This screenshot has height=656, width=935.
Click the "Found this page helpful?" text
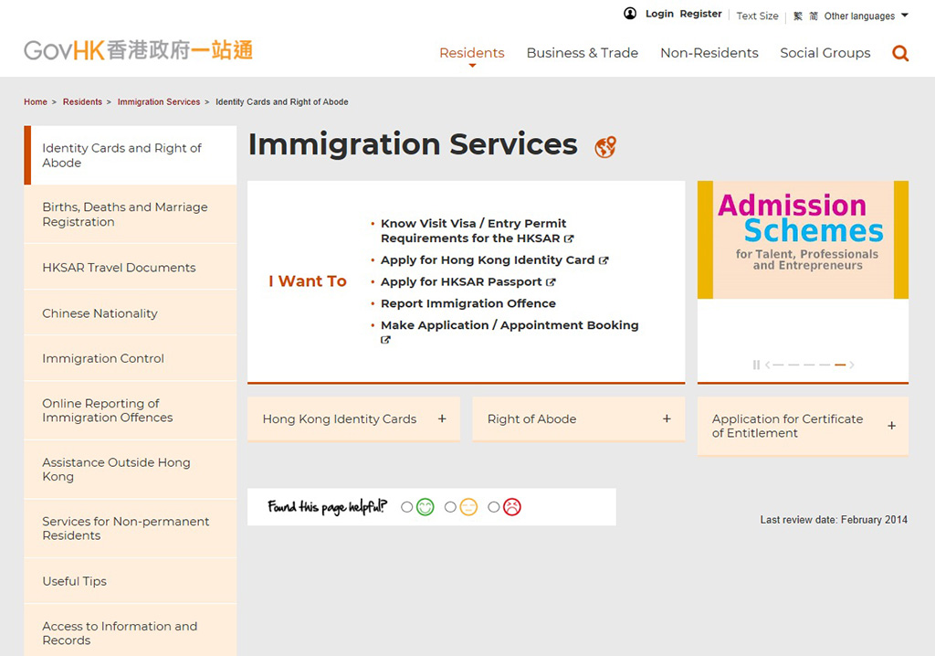[x=328, y=507]
